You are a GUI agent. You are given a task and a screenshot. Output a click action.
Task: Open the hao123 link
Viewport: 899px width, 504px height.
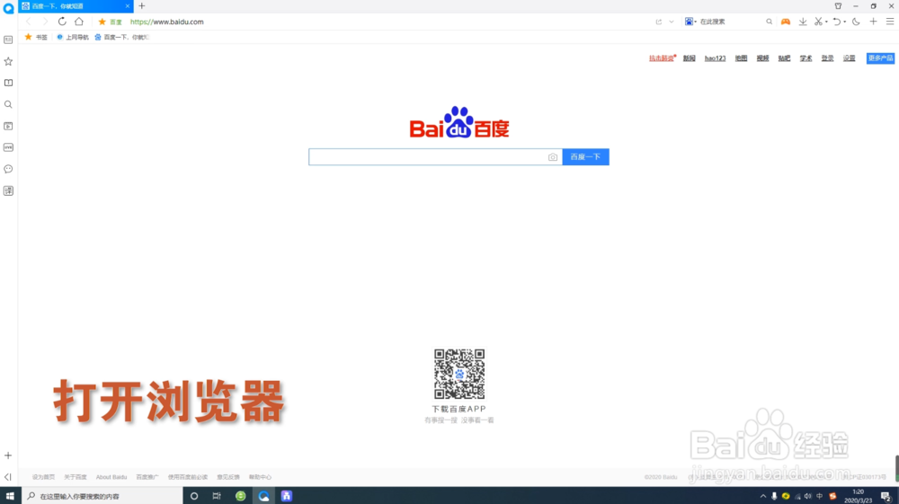715,58
